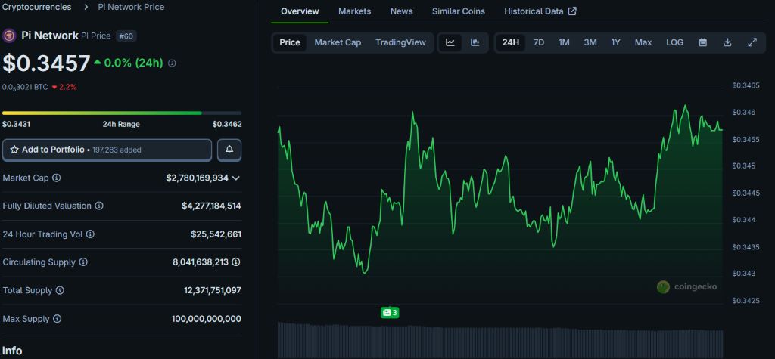Switch to candlestick chart view icon
775x359 pixels.
point(475,42)
